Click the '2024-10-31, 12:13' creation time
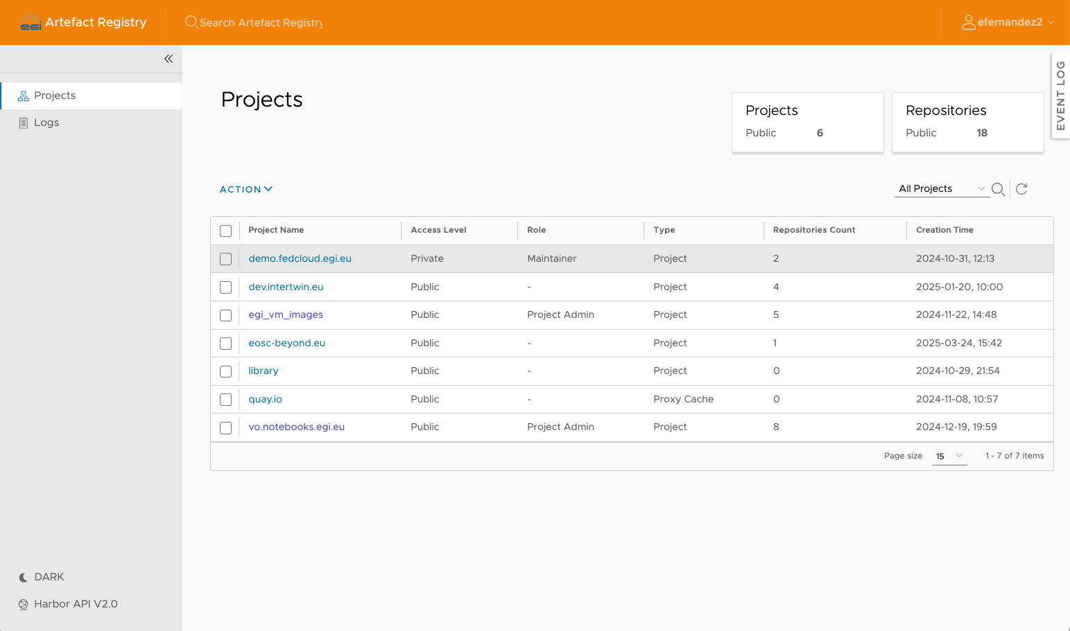 [955, 258]
